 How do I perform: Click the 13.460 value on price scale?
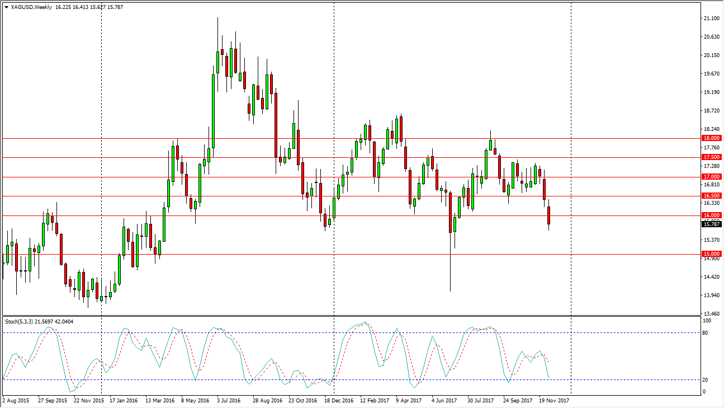(x=711, y=314)
